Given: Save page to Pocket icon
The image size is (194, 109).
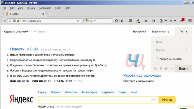Looking at the screenshot, I should point(130,21).
